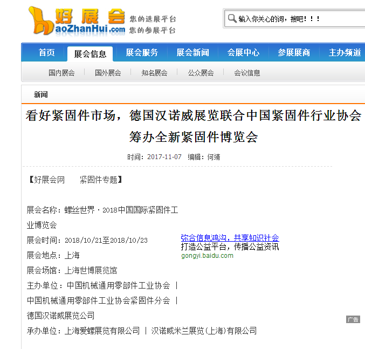Click the magnifier search icon
This screenshot has height=349, width=365.
pyautogui.click(x=232, y=18)
